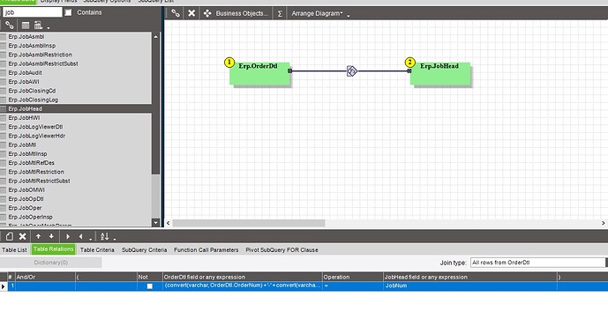Click the diagram scroll-left arrow
This screenshot has width=608, height=319.
168,223
